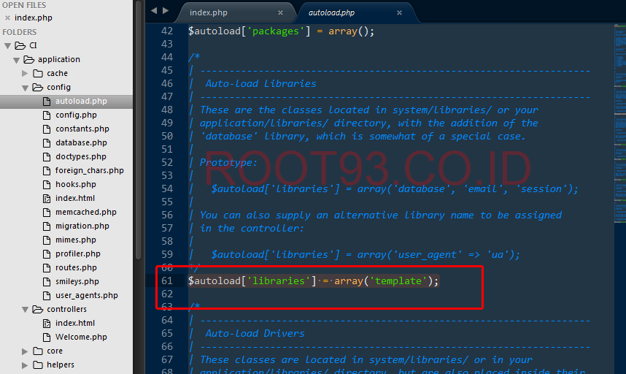Image resolution: width=626 pixels, height=374 pixels.
Task: Click the CI folder icon
Action: (20, 45)
